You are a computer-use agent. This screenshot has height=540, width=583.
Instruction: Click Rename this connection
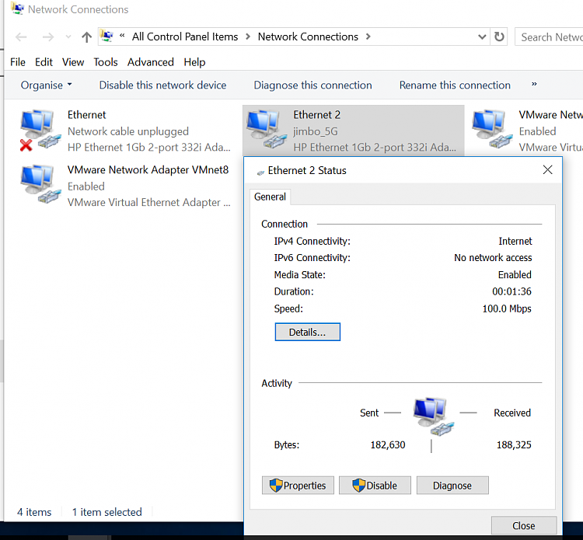pos(455,85)
